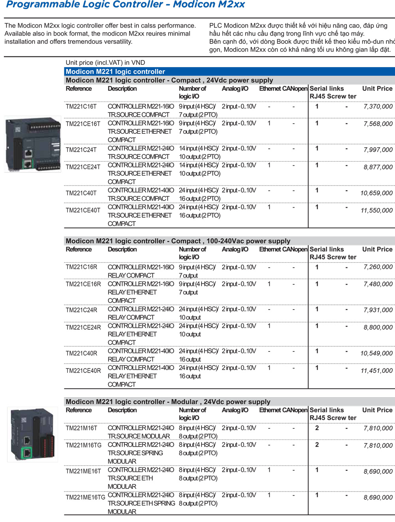
Task: Click the modular M221 controller product image
Action: tap(32, 434)
